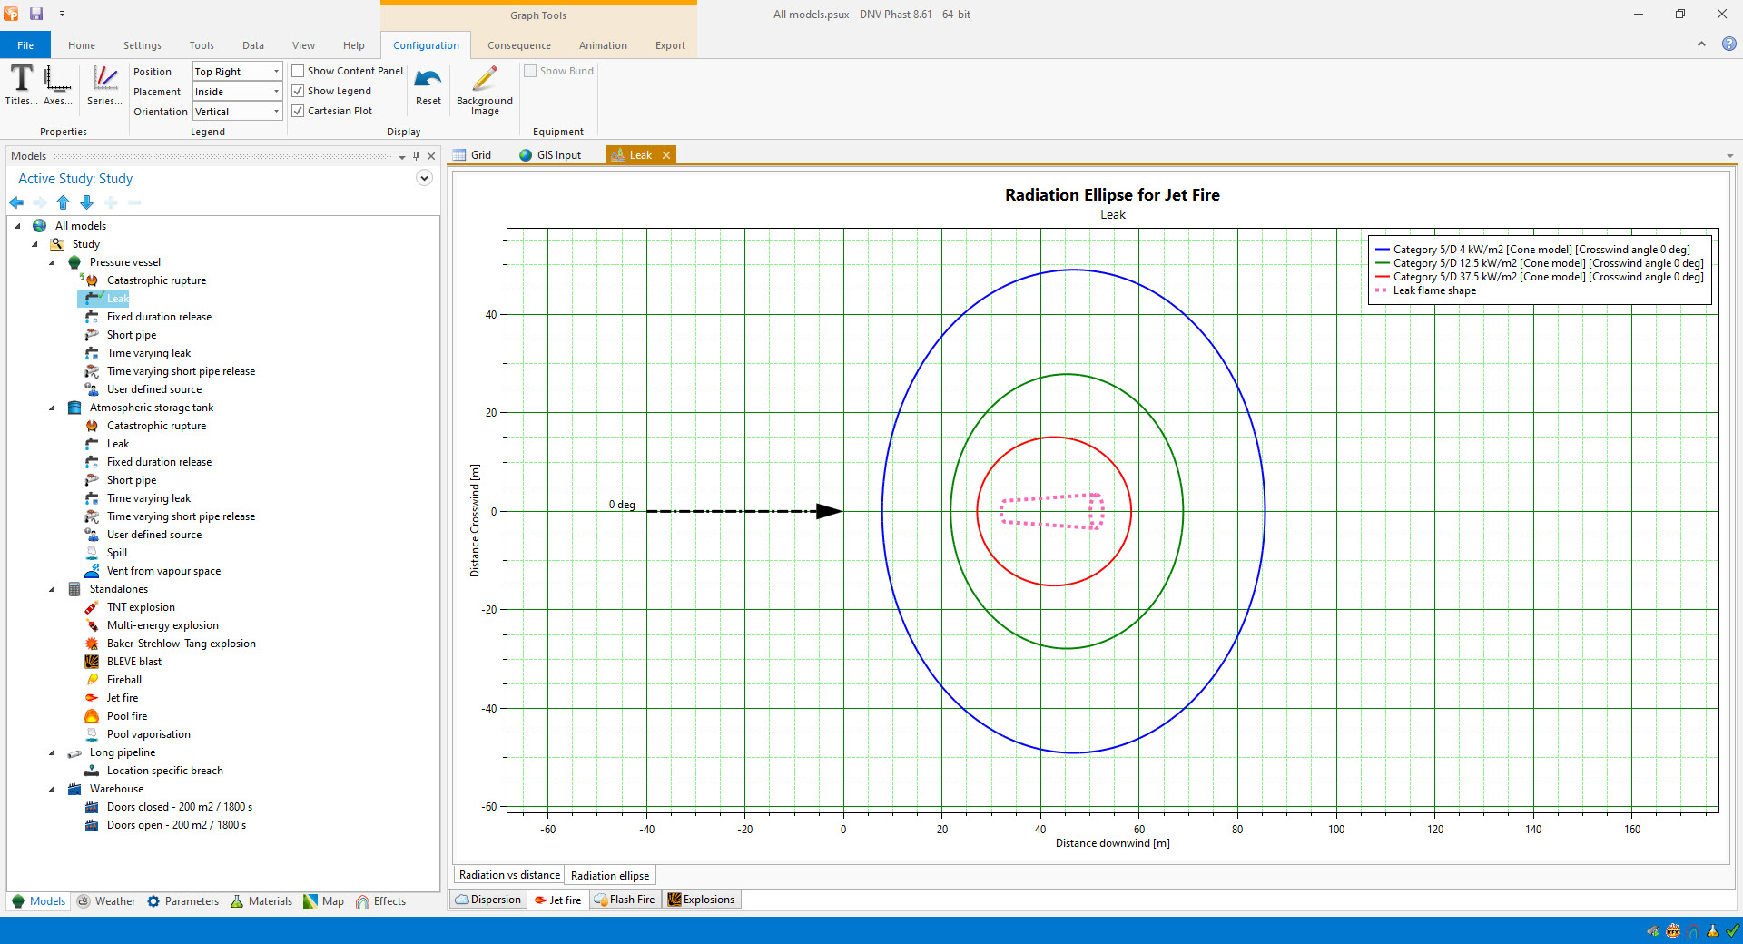Open the legend Position dropdown
Screen dimensions: 1743x944
[275, 71]
